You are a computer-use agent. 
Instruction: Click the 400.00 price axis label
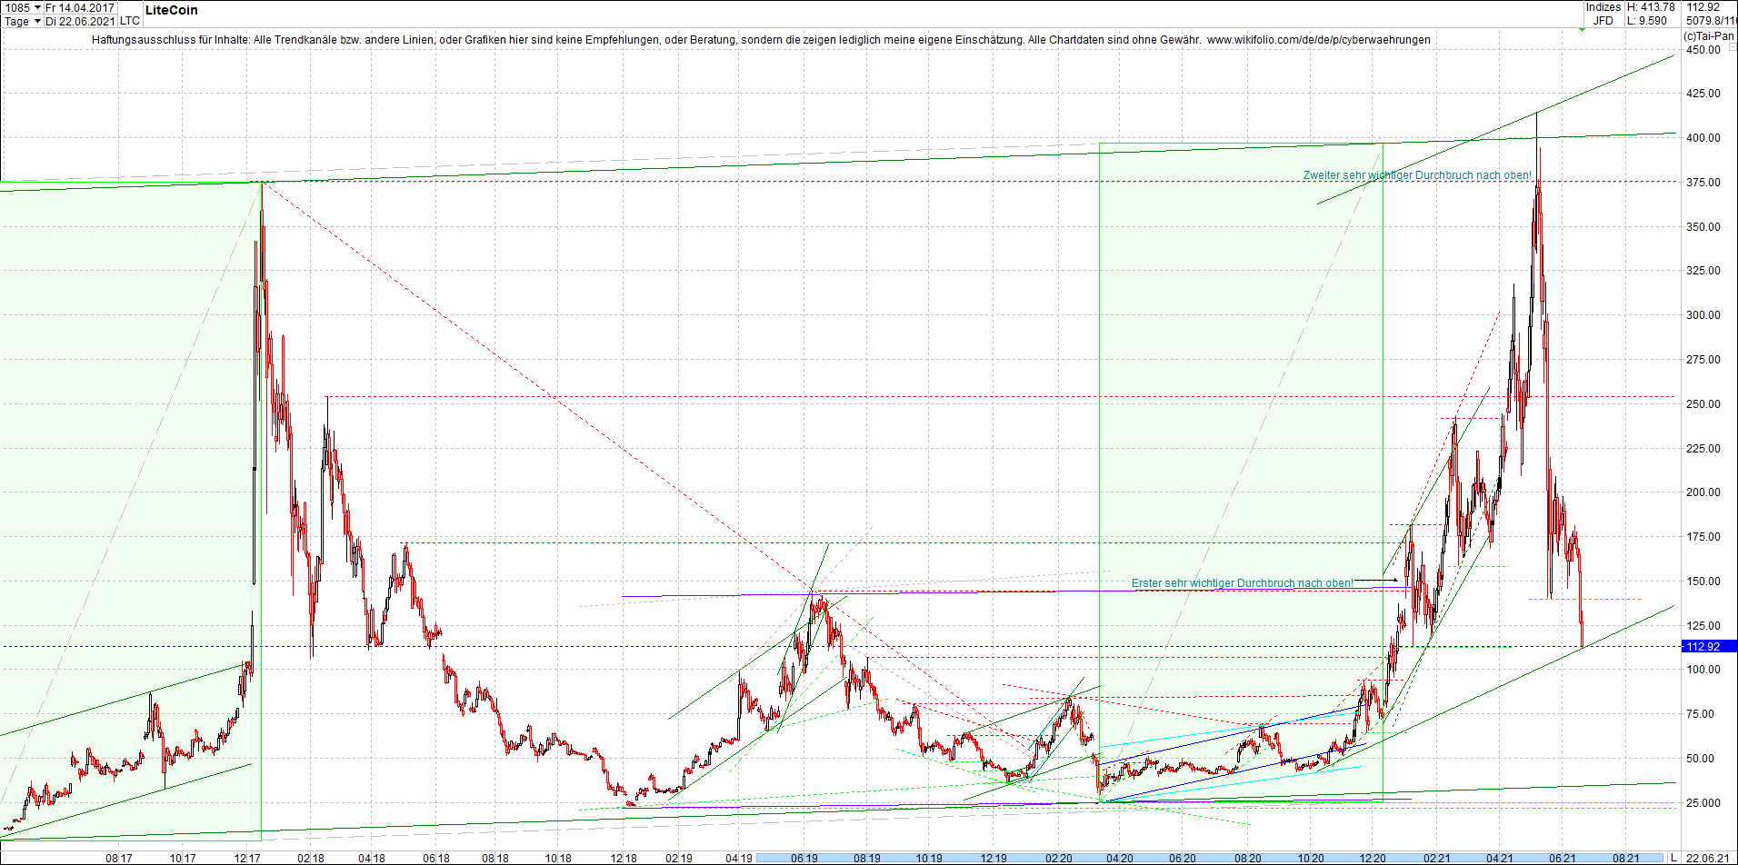(x=1703, y=138)
